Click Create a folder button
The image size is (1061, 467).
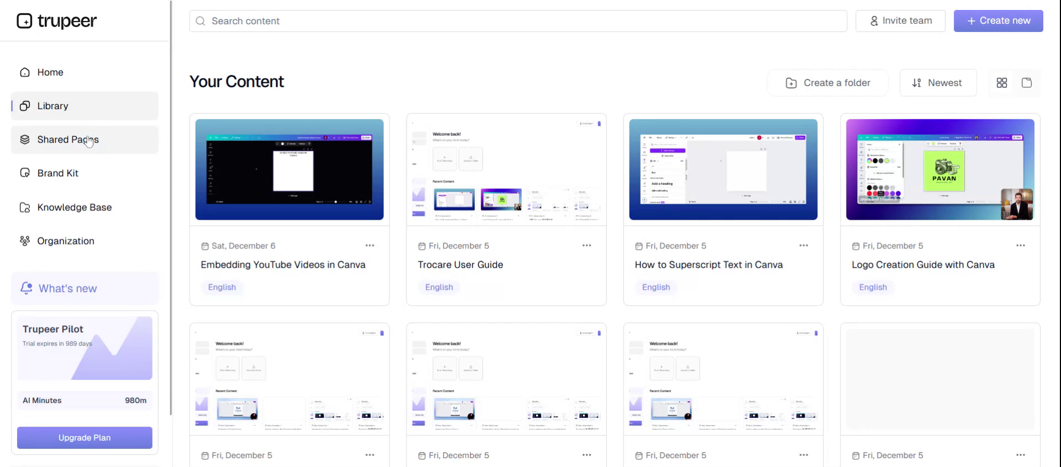click(828, 83)
